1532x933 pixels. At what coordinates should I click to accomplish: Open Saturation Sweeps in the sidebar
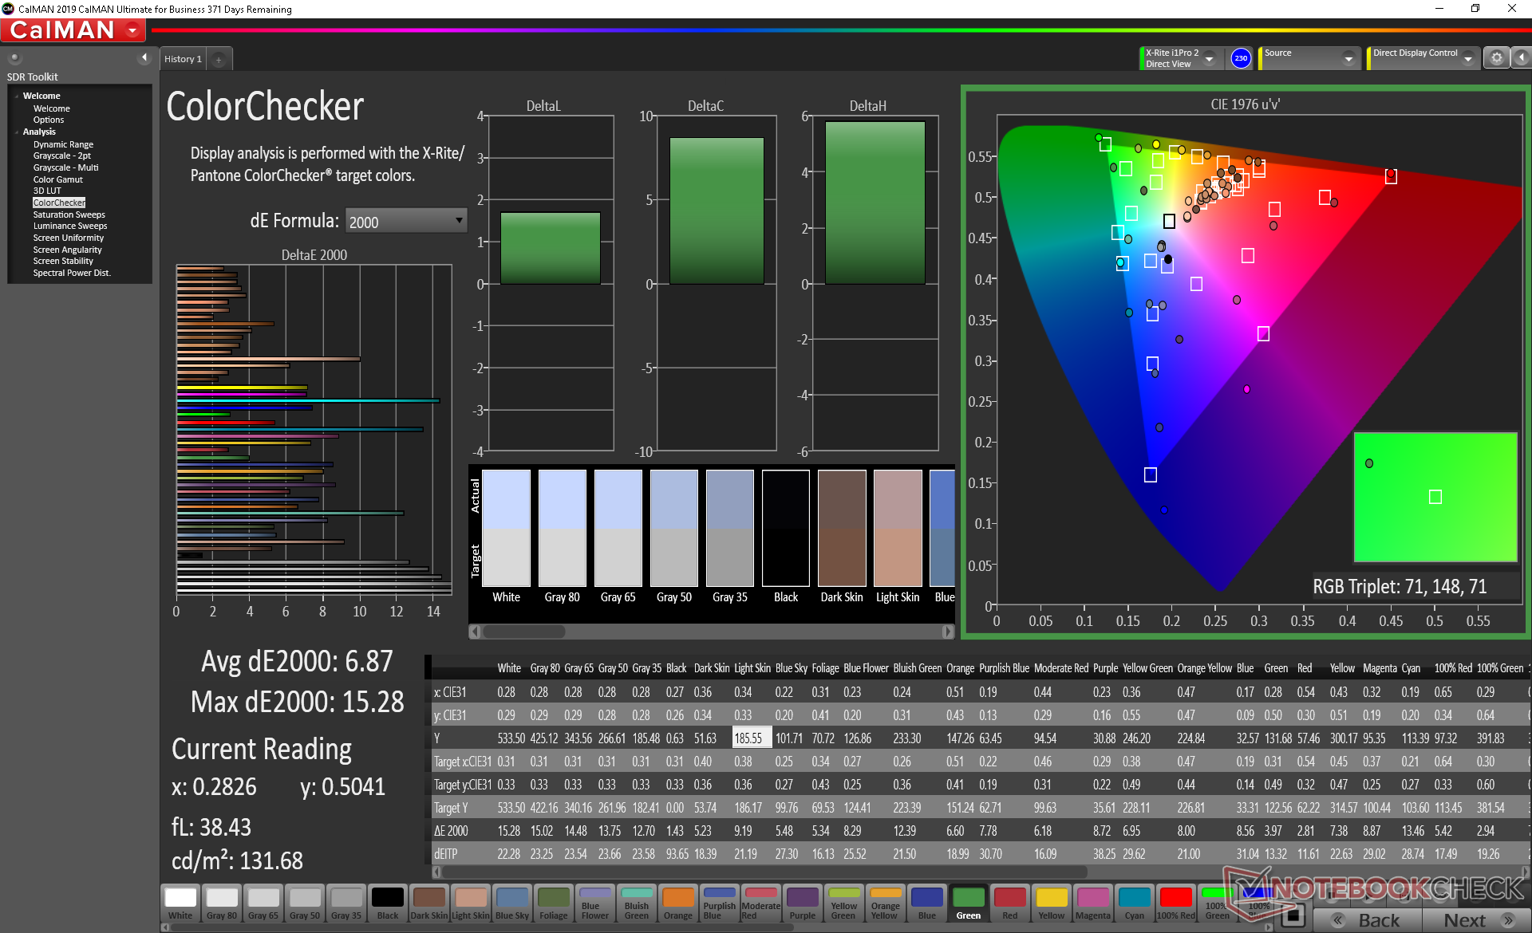tap(69, 215)
